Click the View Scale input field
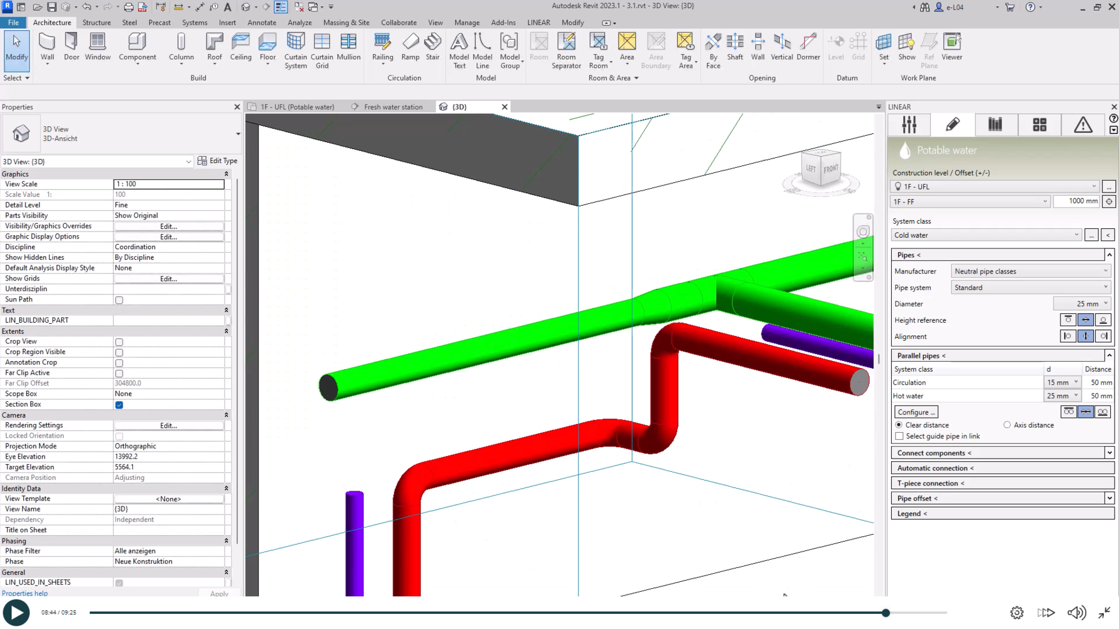Viewport: 1119px width, 629px height. click(169, 184)
